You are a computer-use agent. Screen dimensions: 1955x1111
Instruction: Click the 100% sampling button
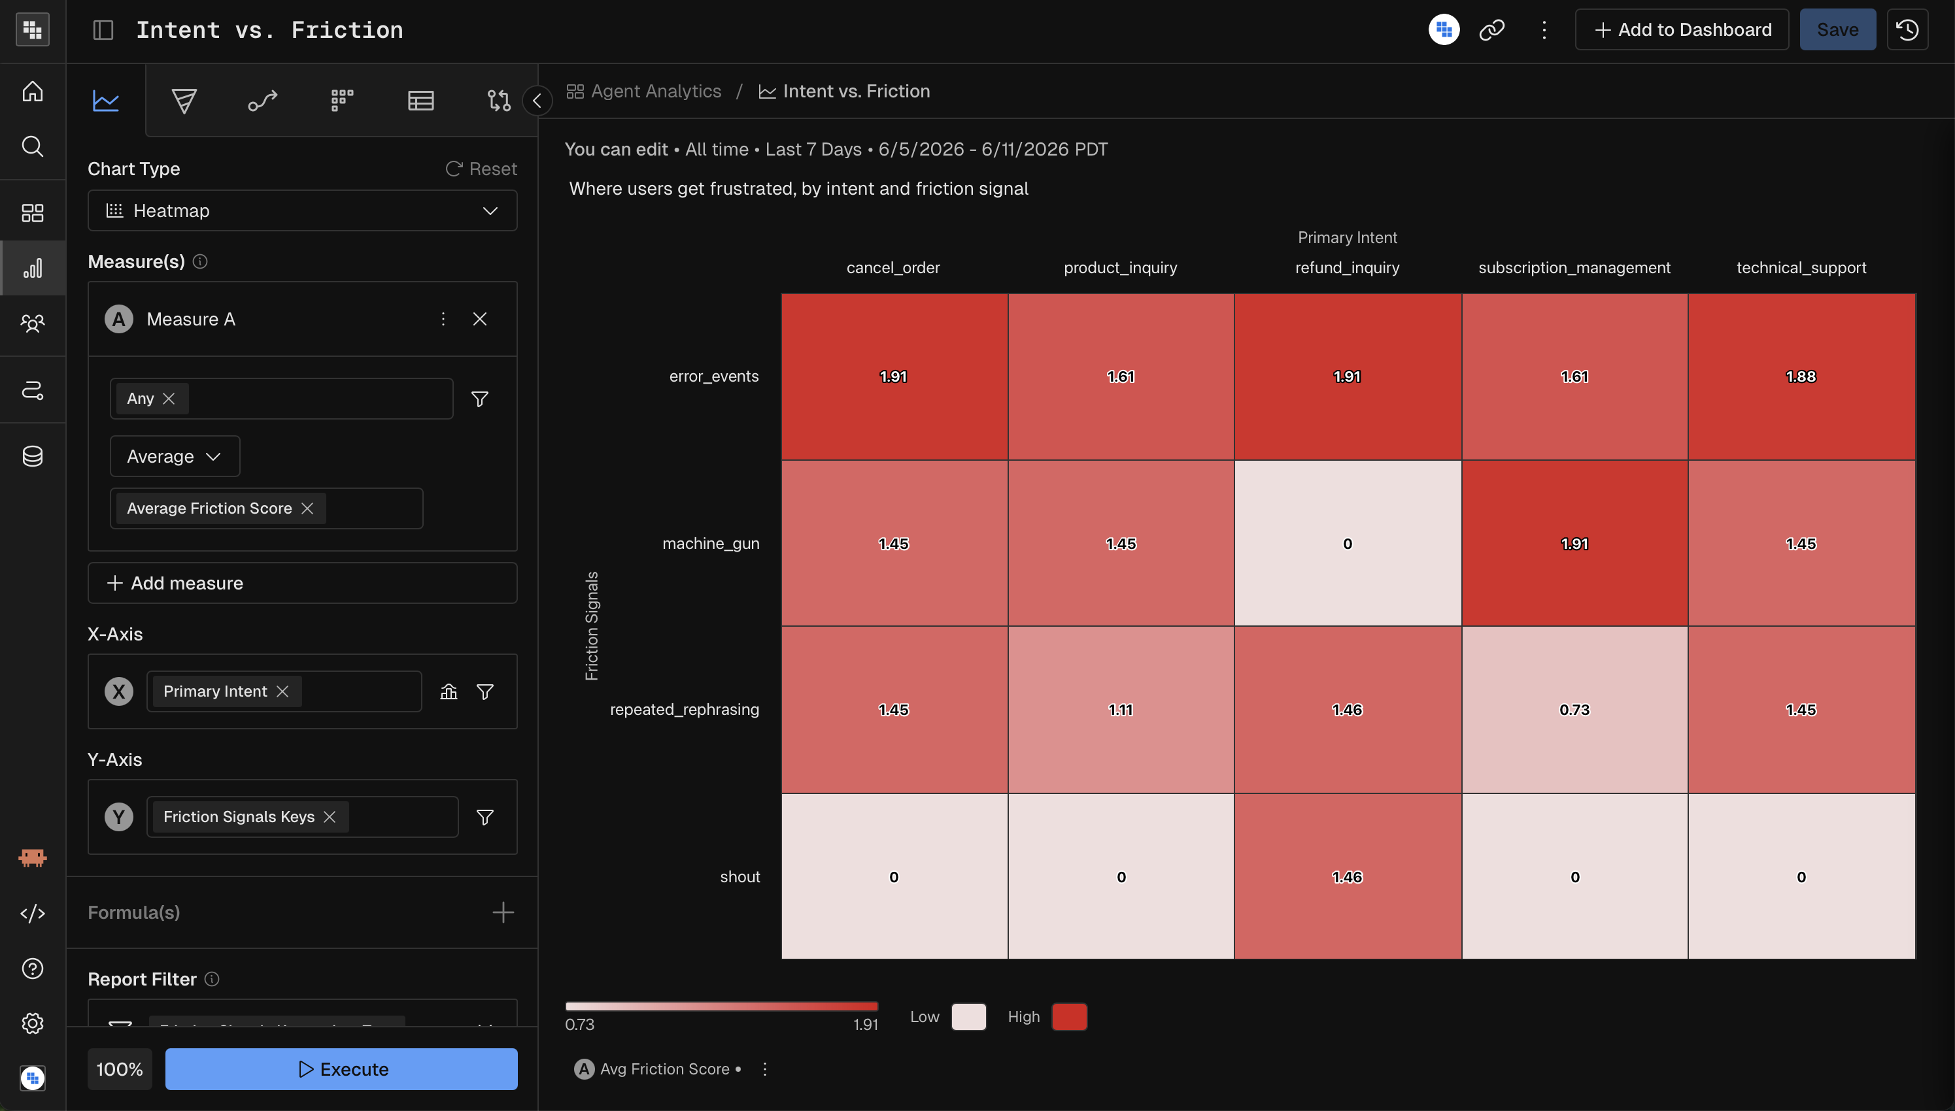(x=120, y=1069)
